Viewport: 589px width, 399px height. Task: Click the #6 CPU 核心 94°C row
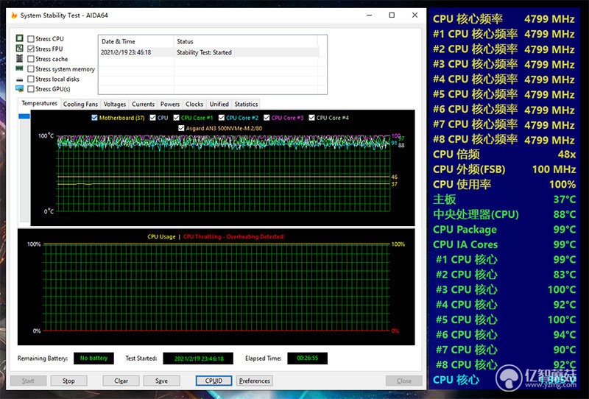pos(504,335)
